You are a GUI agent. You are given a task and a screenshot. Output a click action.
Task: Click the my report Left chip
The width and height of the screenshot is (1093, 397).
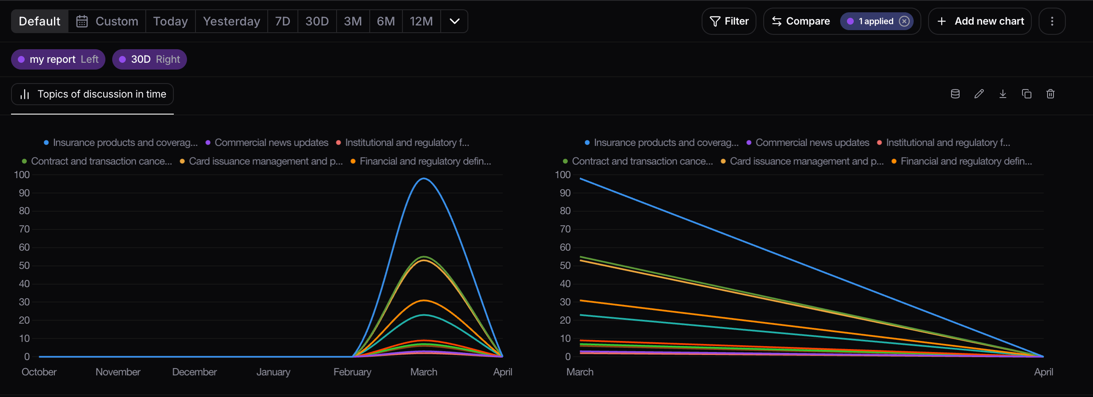[58, 59]
